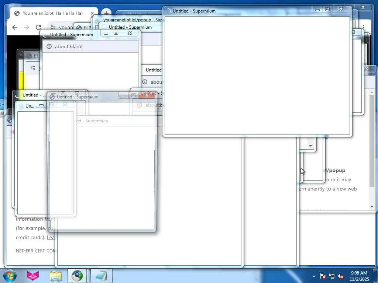Open the clock showing 9:08 AM
This screenshot has width=378, height=283.
coord(359,276)
